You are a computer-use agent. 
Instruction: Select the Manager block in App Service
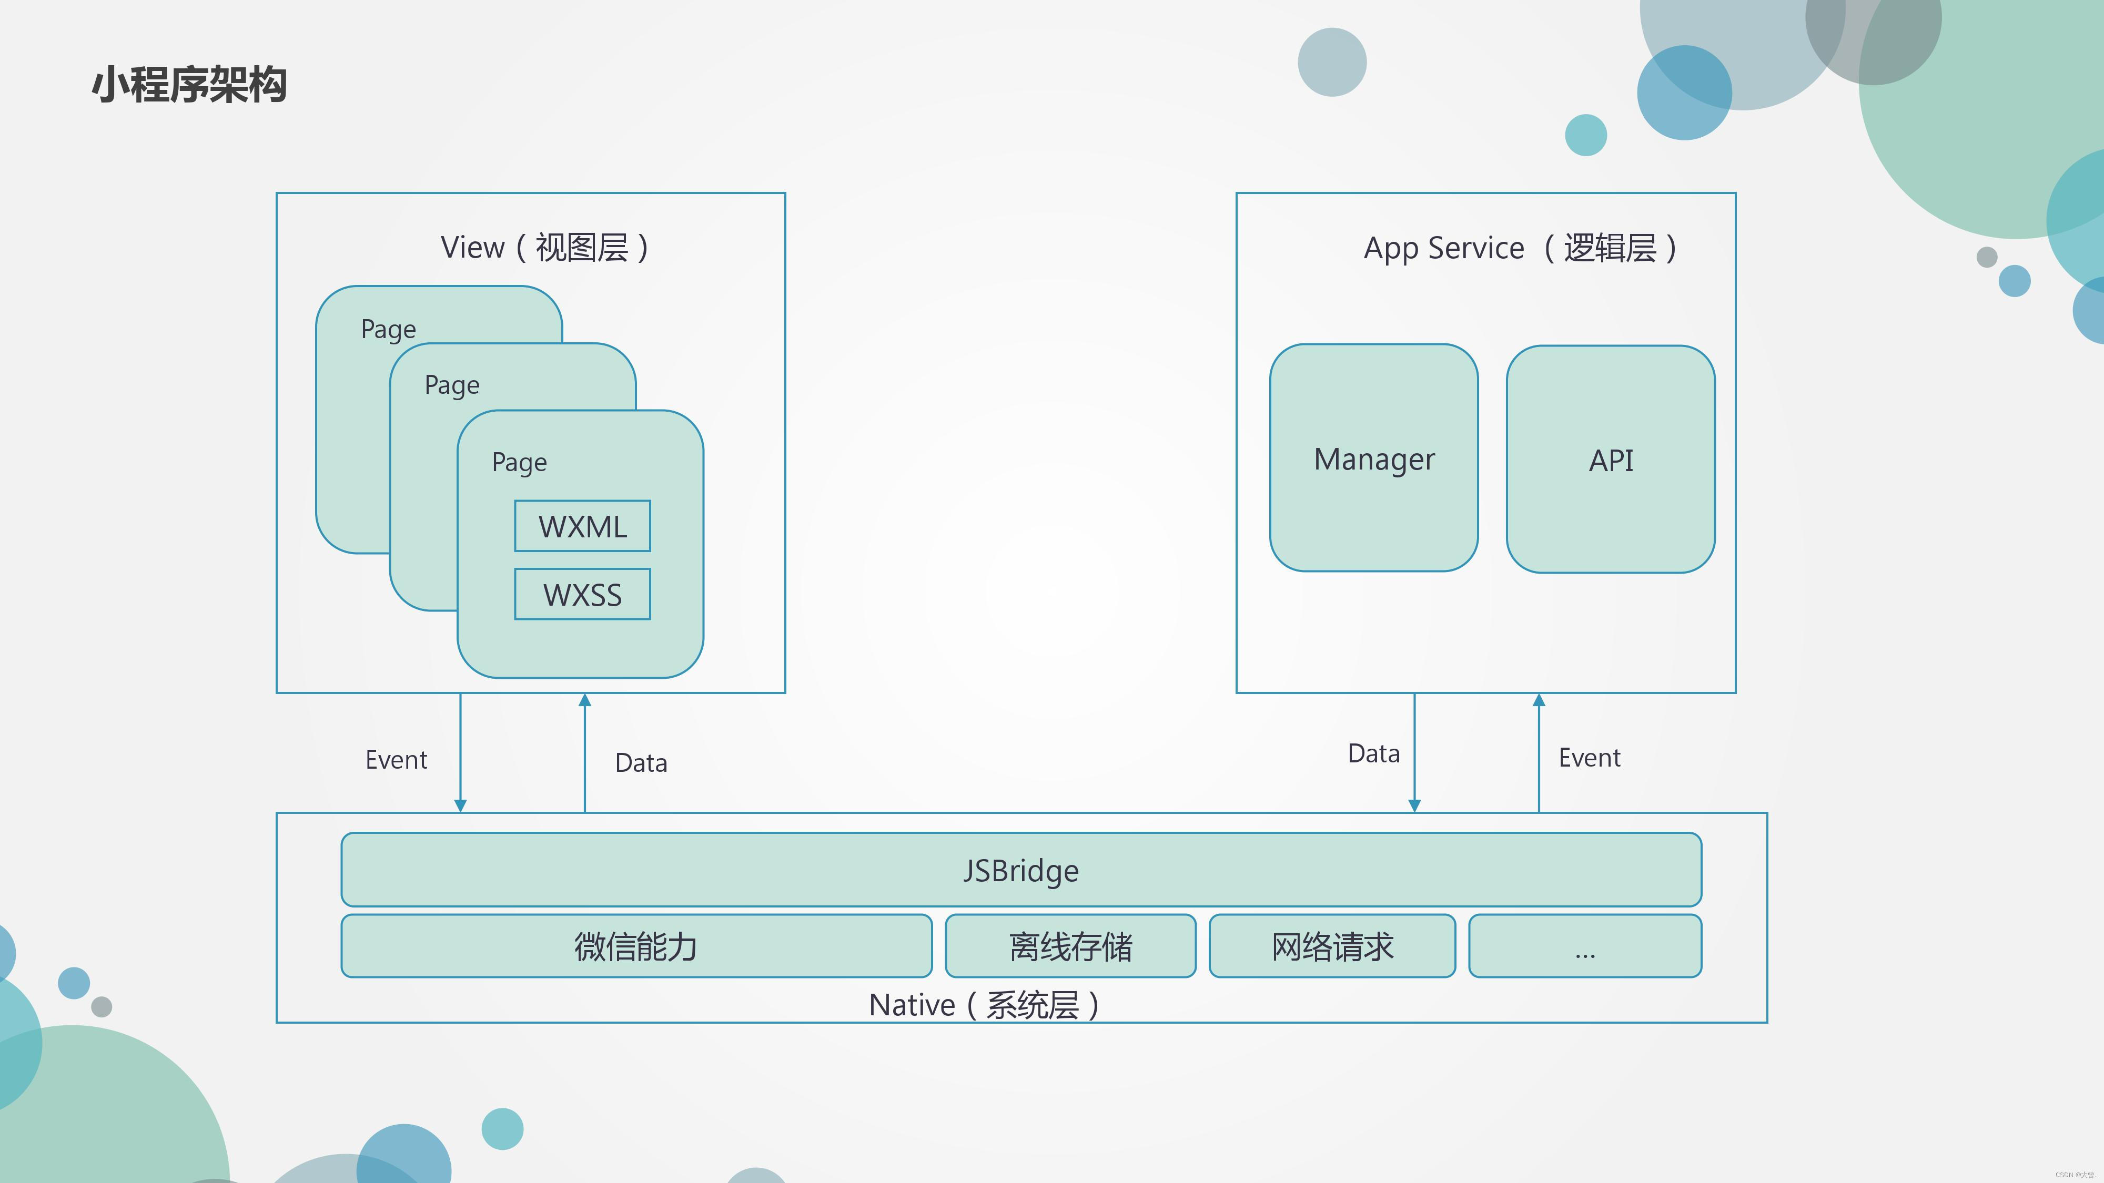pyautogui.click(x=1374, y=458)
